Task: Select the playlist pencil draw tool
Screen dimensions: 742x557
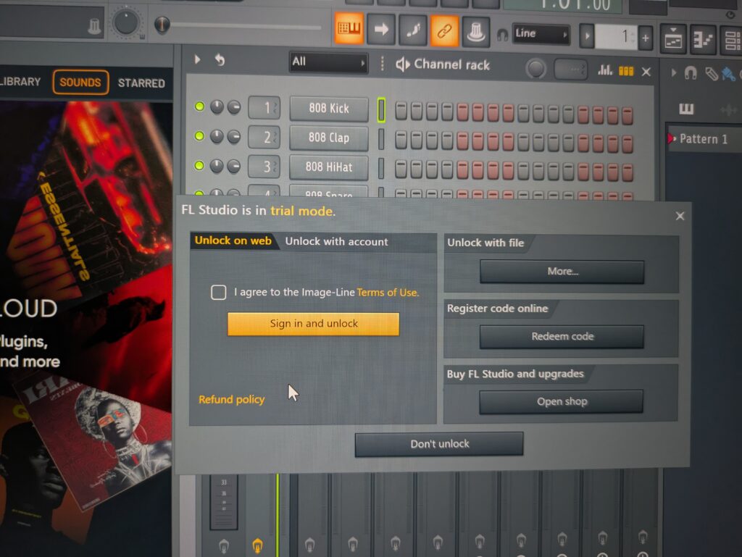Action: pyautogui.click(x=712, y=74)
